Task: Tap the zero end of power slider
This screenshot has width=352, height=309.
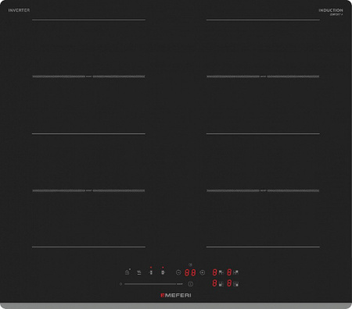Action: point(120,284)
